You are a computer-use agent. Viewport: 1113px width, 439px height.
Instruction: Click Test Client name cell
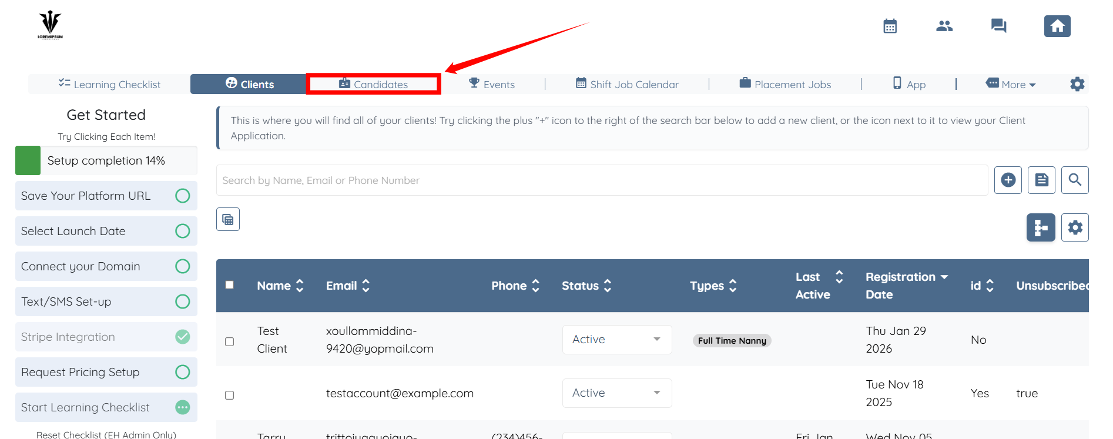pyautogui.click(x=272, y=340)
